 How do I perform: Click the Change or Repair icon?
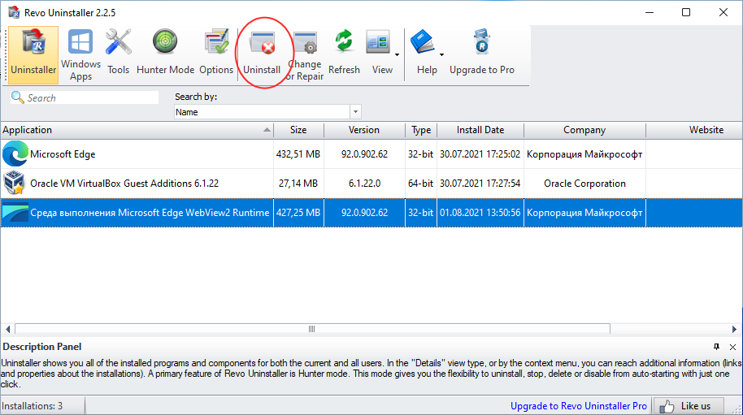coord(305,54)
